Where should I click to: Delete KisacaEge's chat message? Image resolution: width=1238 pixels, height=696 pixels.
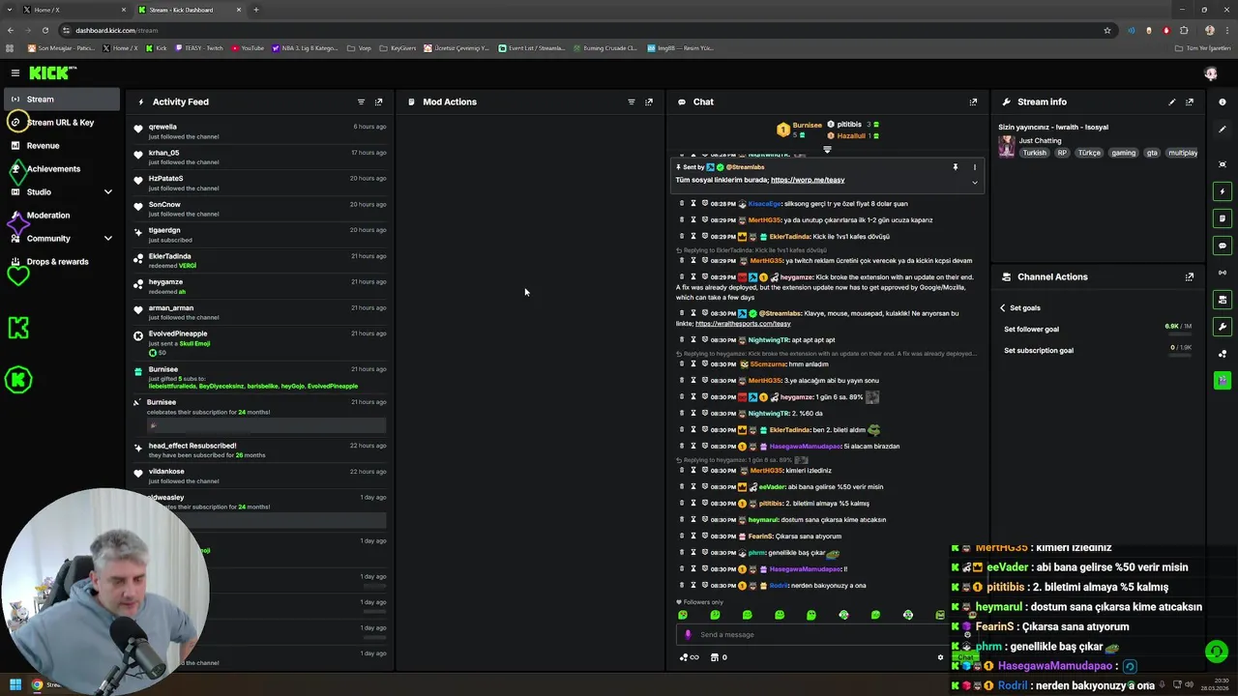click(682, 204)
